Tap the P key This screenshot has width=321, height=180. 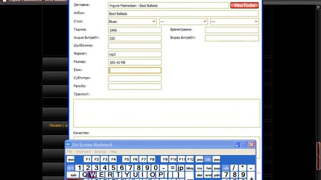(x=160, y=175)
